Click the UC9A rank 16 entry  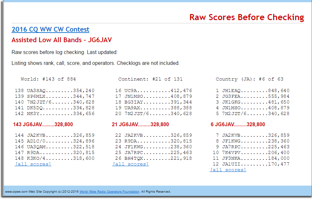154,91
